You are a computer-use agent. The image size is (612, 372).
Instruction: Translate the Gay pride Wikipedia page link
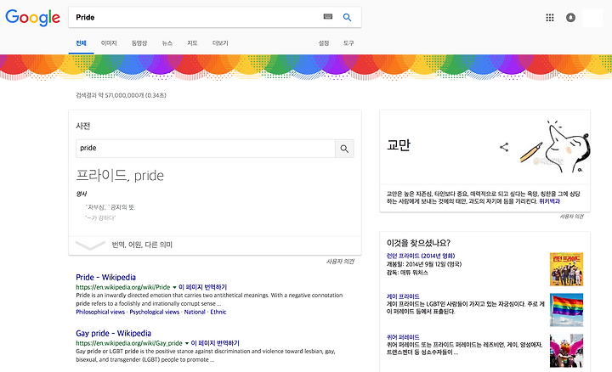pos(215,343)
